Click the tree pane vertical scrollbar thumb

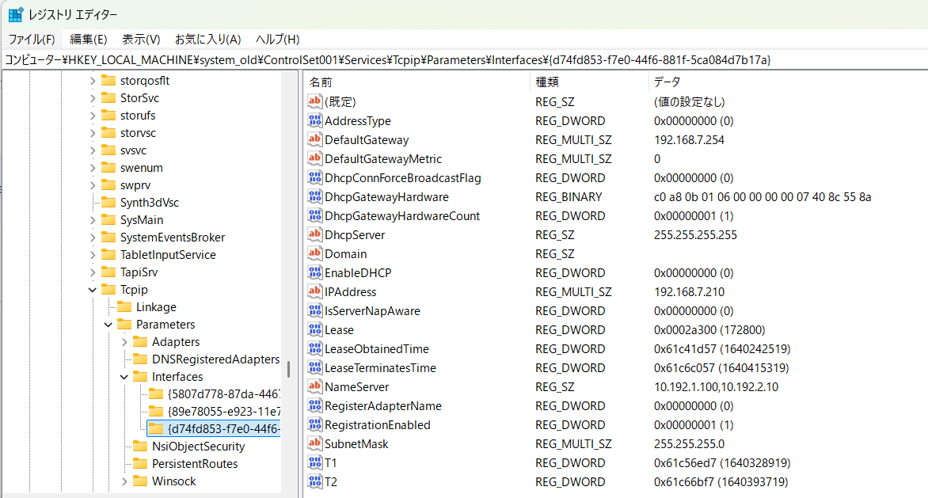288,369
